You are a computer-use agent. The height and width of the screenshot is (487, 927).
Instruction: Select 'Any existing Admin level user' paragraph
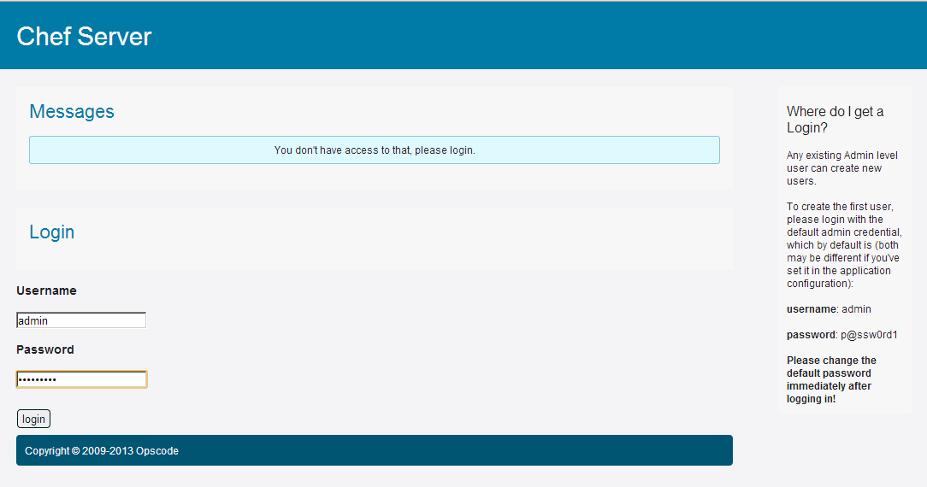841,168
